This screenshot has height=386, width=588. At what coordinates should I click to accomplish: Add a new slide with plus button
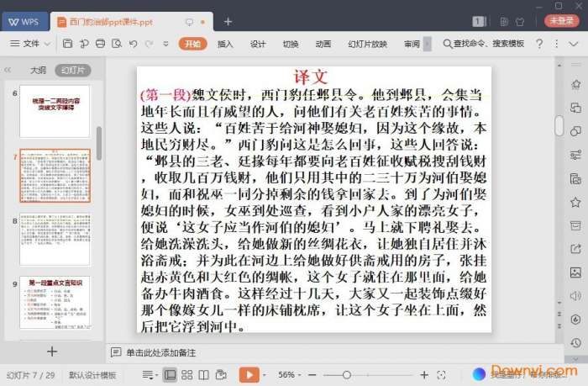(x=52, y=352)
